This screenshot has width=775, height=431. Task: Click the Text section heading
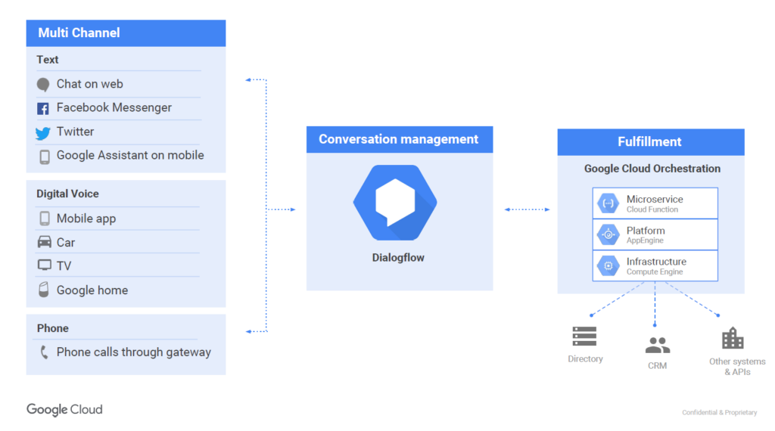[48, 60]
